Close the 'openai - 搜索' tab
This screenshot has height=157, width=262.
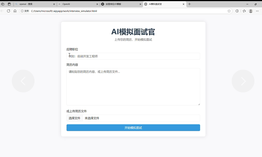click(54, 4)
